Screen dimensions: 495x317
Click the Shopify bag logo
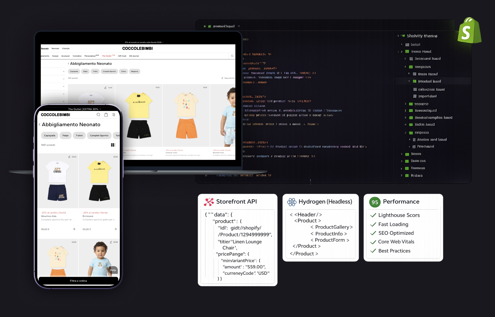coord(469,30)
